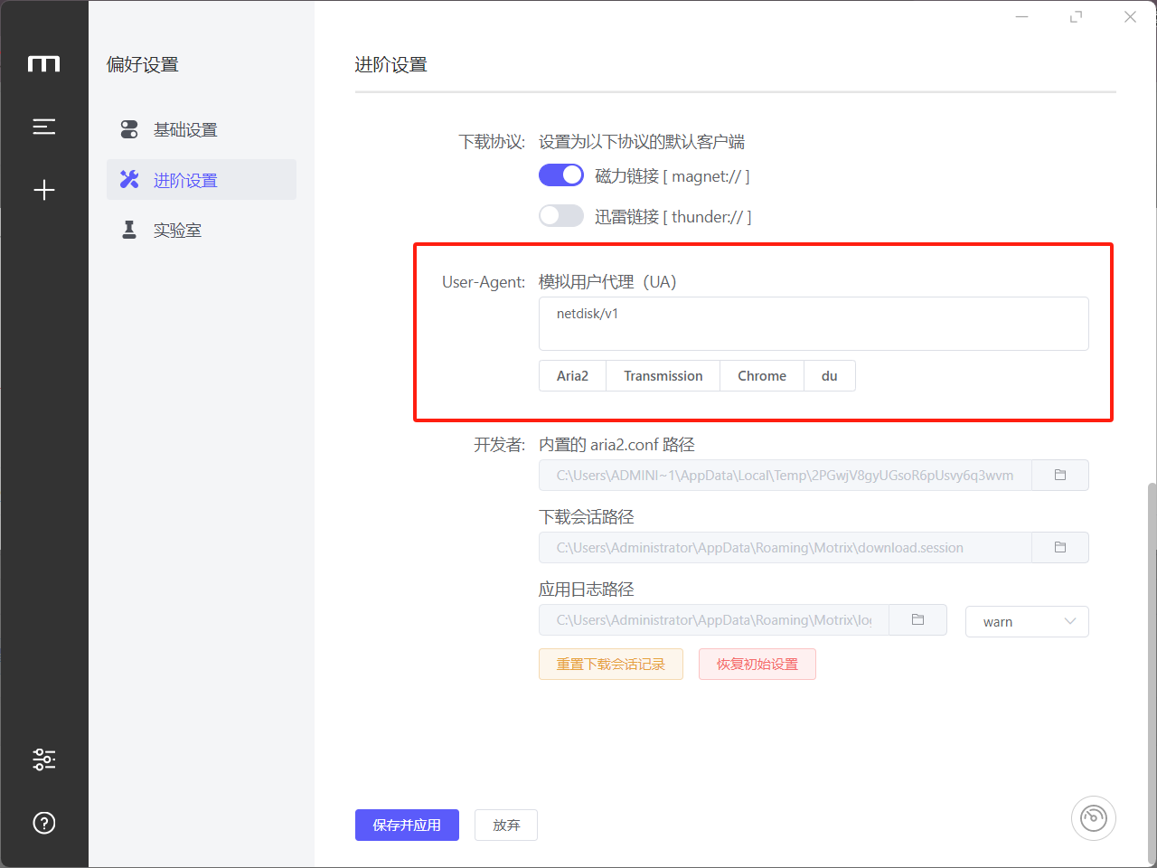Screen dimensions: 1157x868
Task: Click the 迅雷链接 [ thunder:// ] label
Action: click(x=673, y=217)
